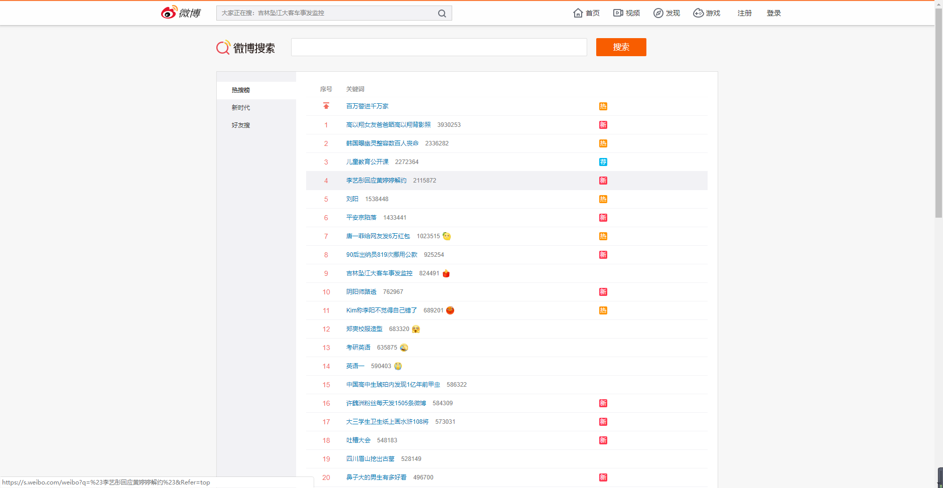Open the 刘阳 hot search link
943x488 pixels.
(352, 199)
